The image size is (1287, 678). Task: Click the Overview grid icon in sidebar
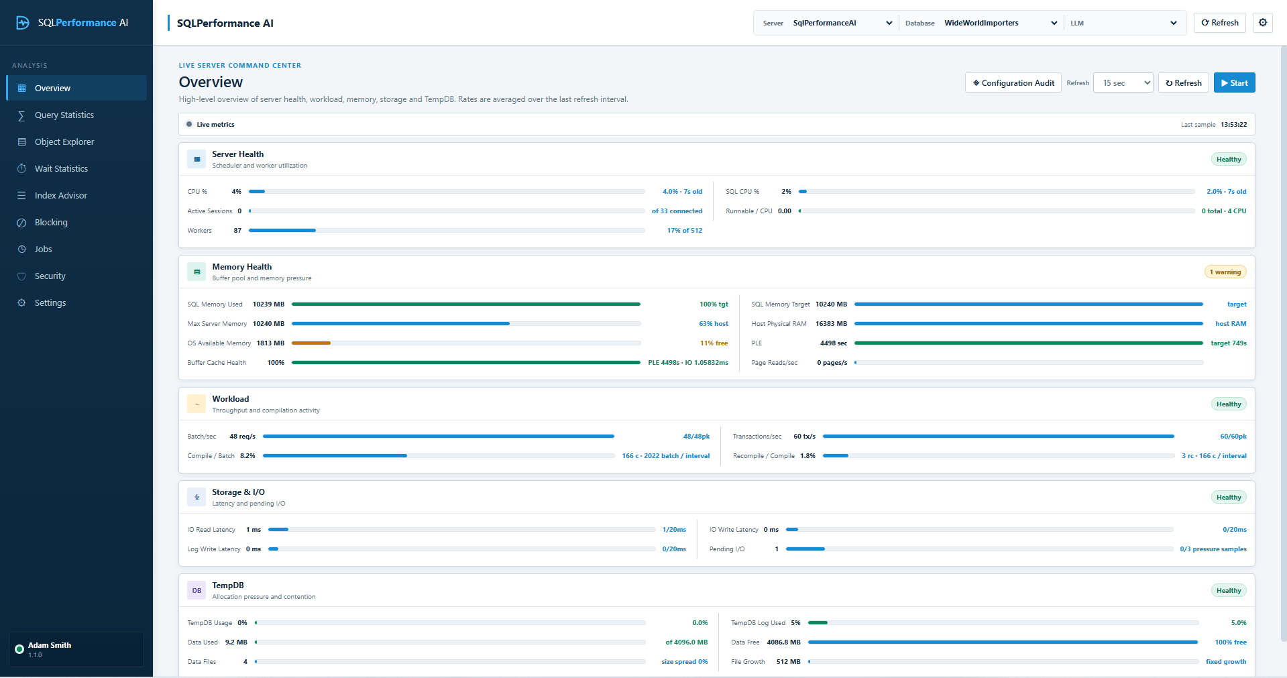21,89
